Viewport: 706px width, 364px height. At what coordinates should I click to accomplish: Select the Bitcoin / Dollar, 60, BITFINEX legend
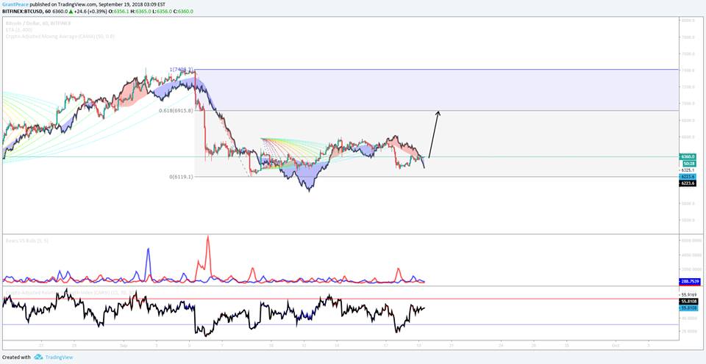38,23
